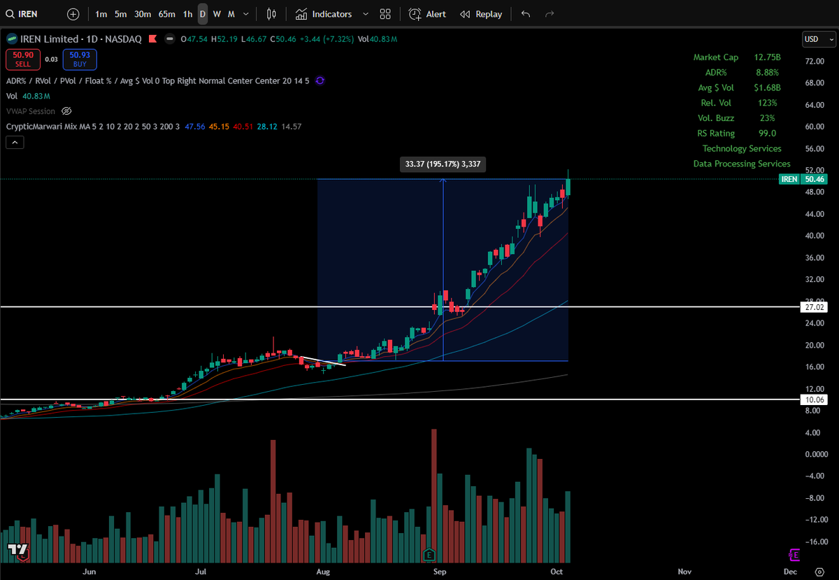839x580 pixels.
Task: Click the 50.90 SELL button
Action: (23, 59)
